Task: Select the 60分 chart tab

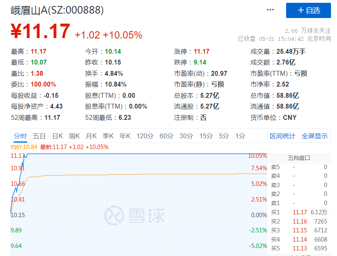Action: (x=166, y=136)
